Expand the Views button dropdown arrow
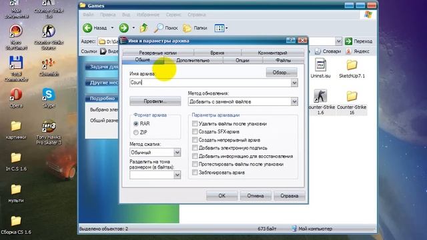The image size is (427, 240). tap(227, 28)
